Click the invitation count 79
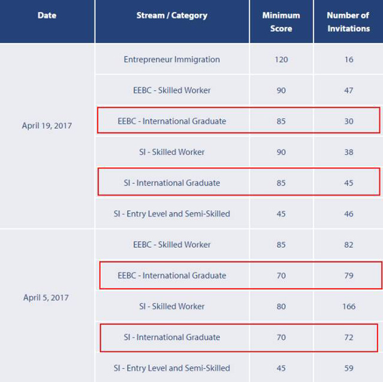This screenshot has height=382, width=383. click(x=349, y=275)
